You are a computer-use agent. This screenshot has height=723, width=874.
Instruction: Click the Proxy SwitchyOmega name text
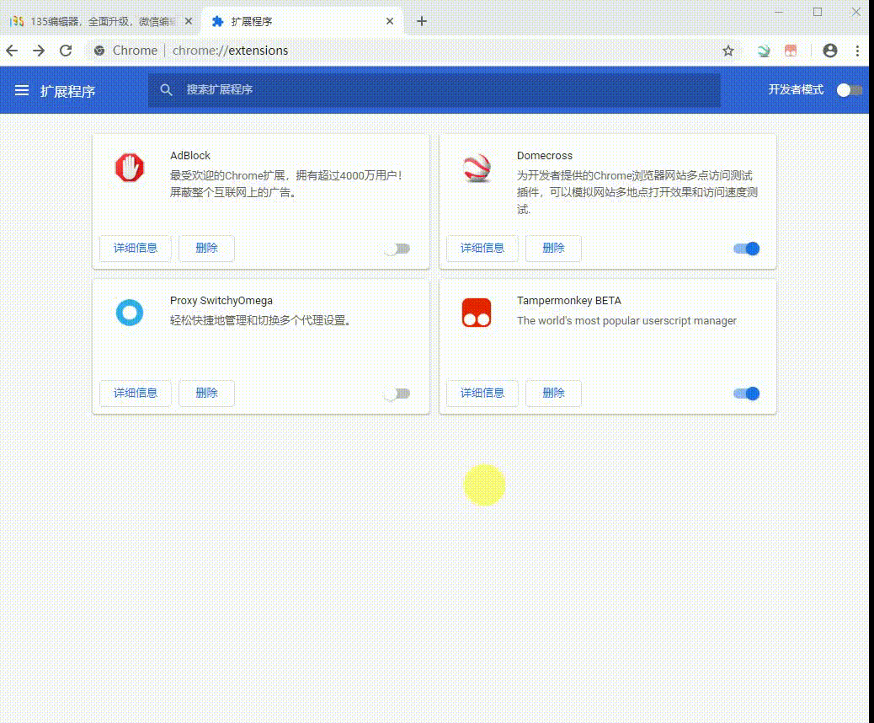221,301
